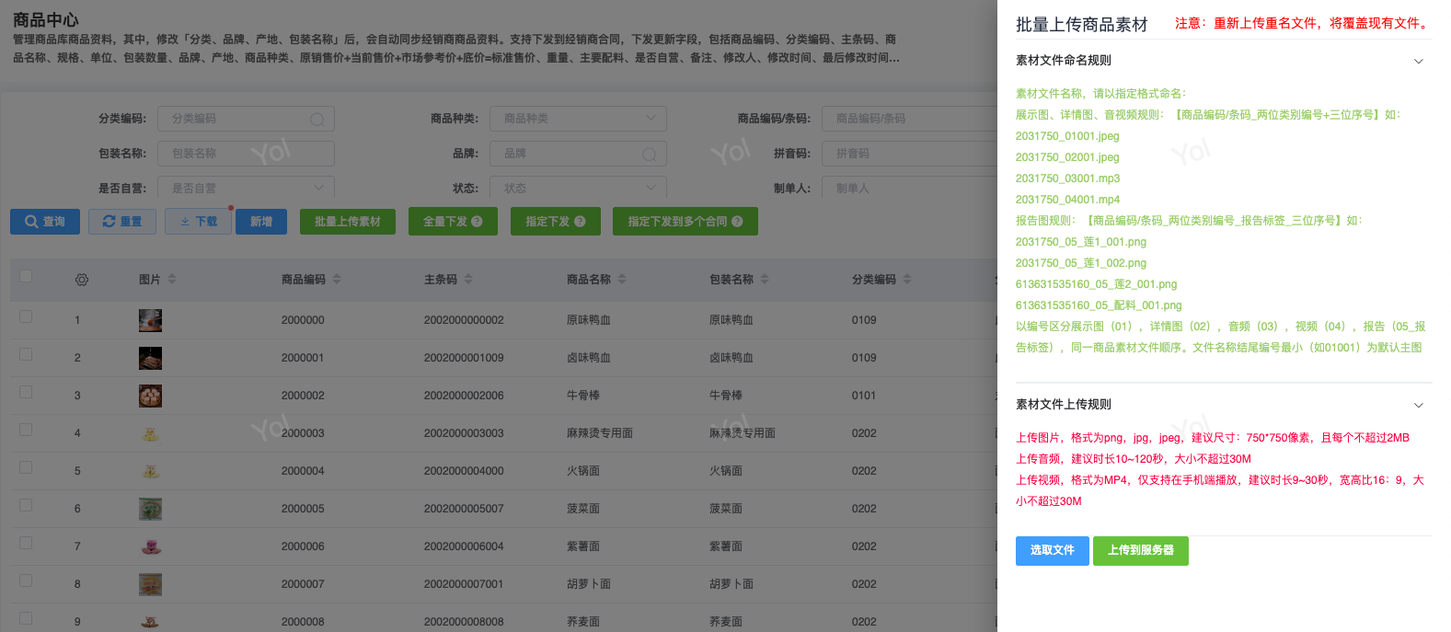The width and height of the screenshot is (1451, 632).
Task: Click the 选取文件 button
Action: pos(1052,550)
